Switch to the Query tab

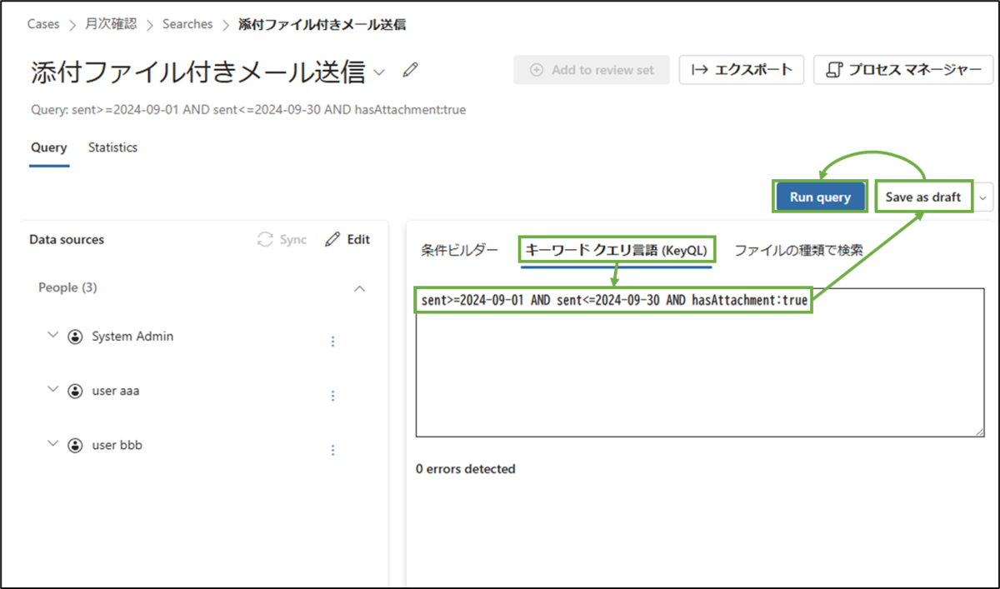(48, 147)
